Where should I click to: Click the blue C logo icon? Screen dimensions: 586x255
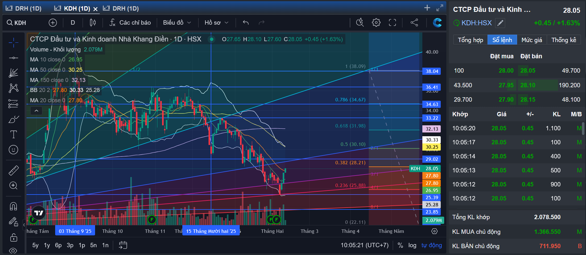click(437, 22)
